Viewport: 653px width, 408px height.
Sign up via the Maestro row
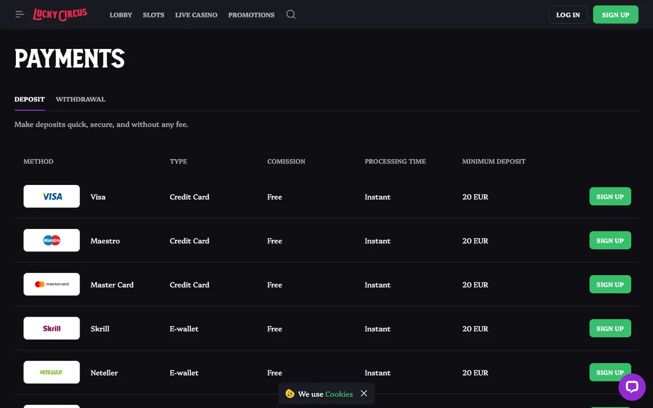point(610,240)
